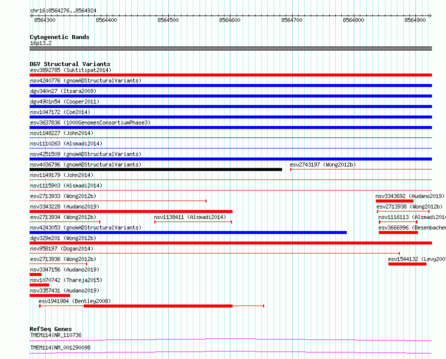
Task: Click ruler position 8564300
Action: click(45, 20)
